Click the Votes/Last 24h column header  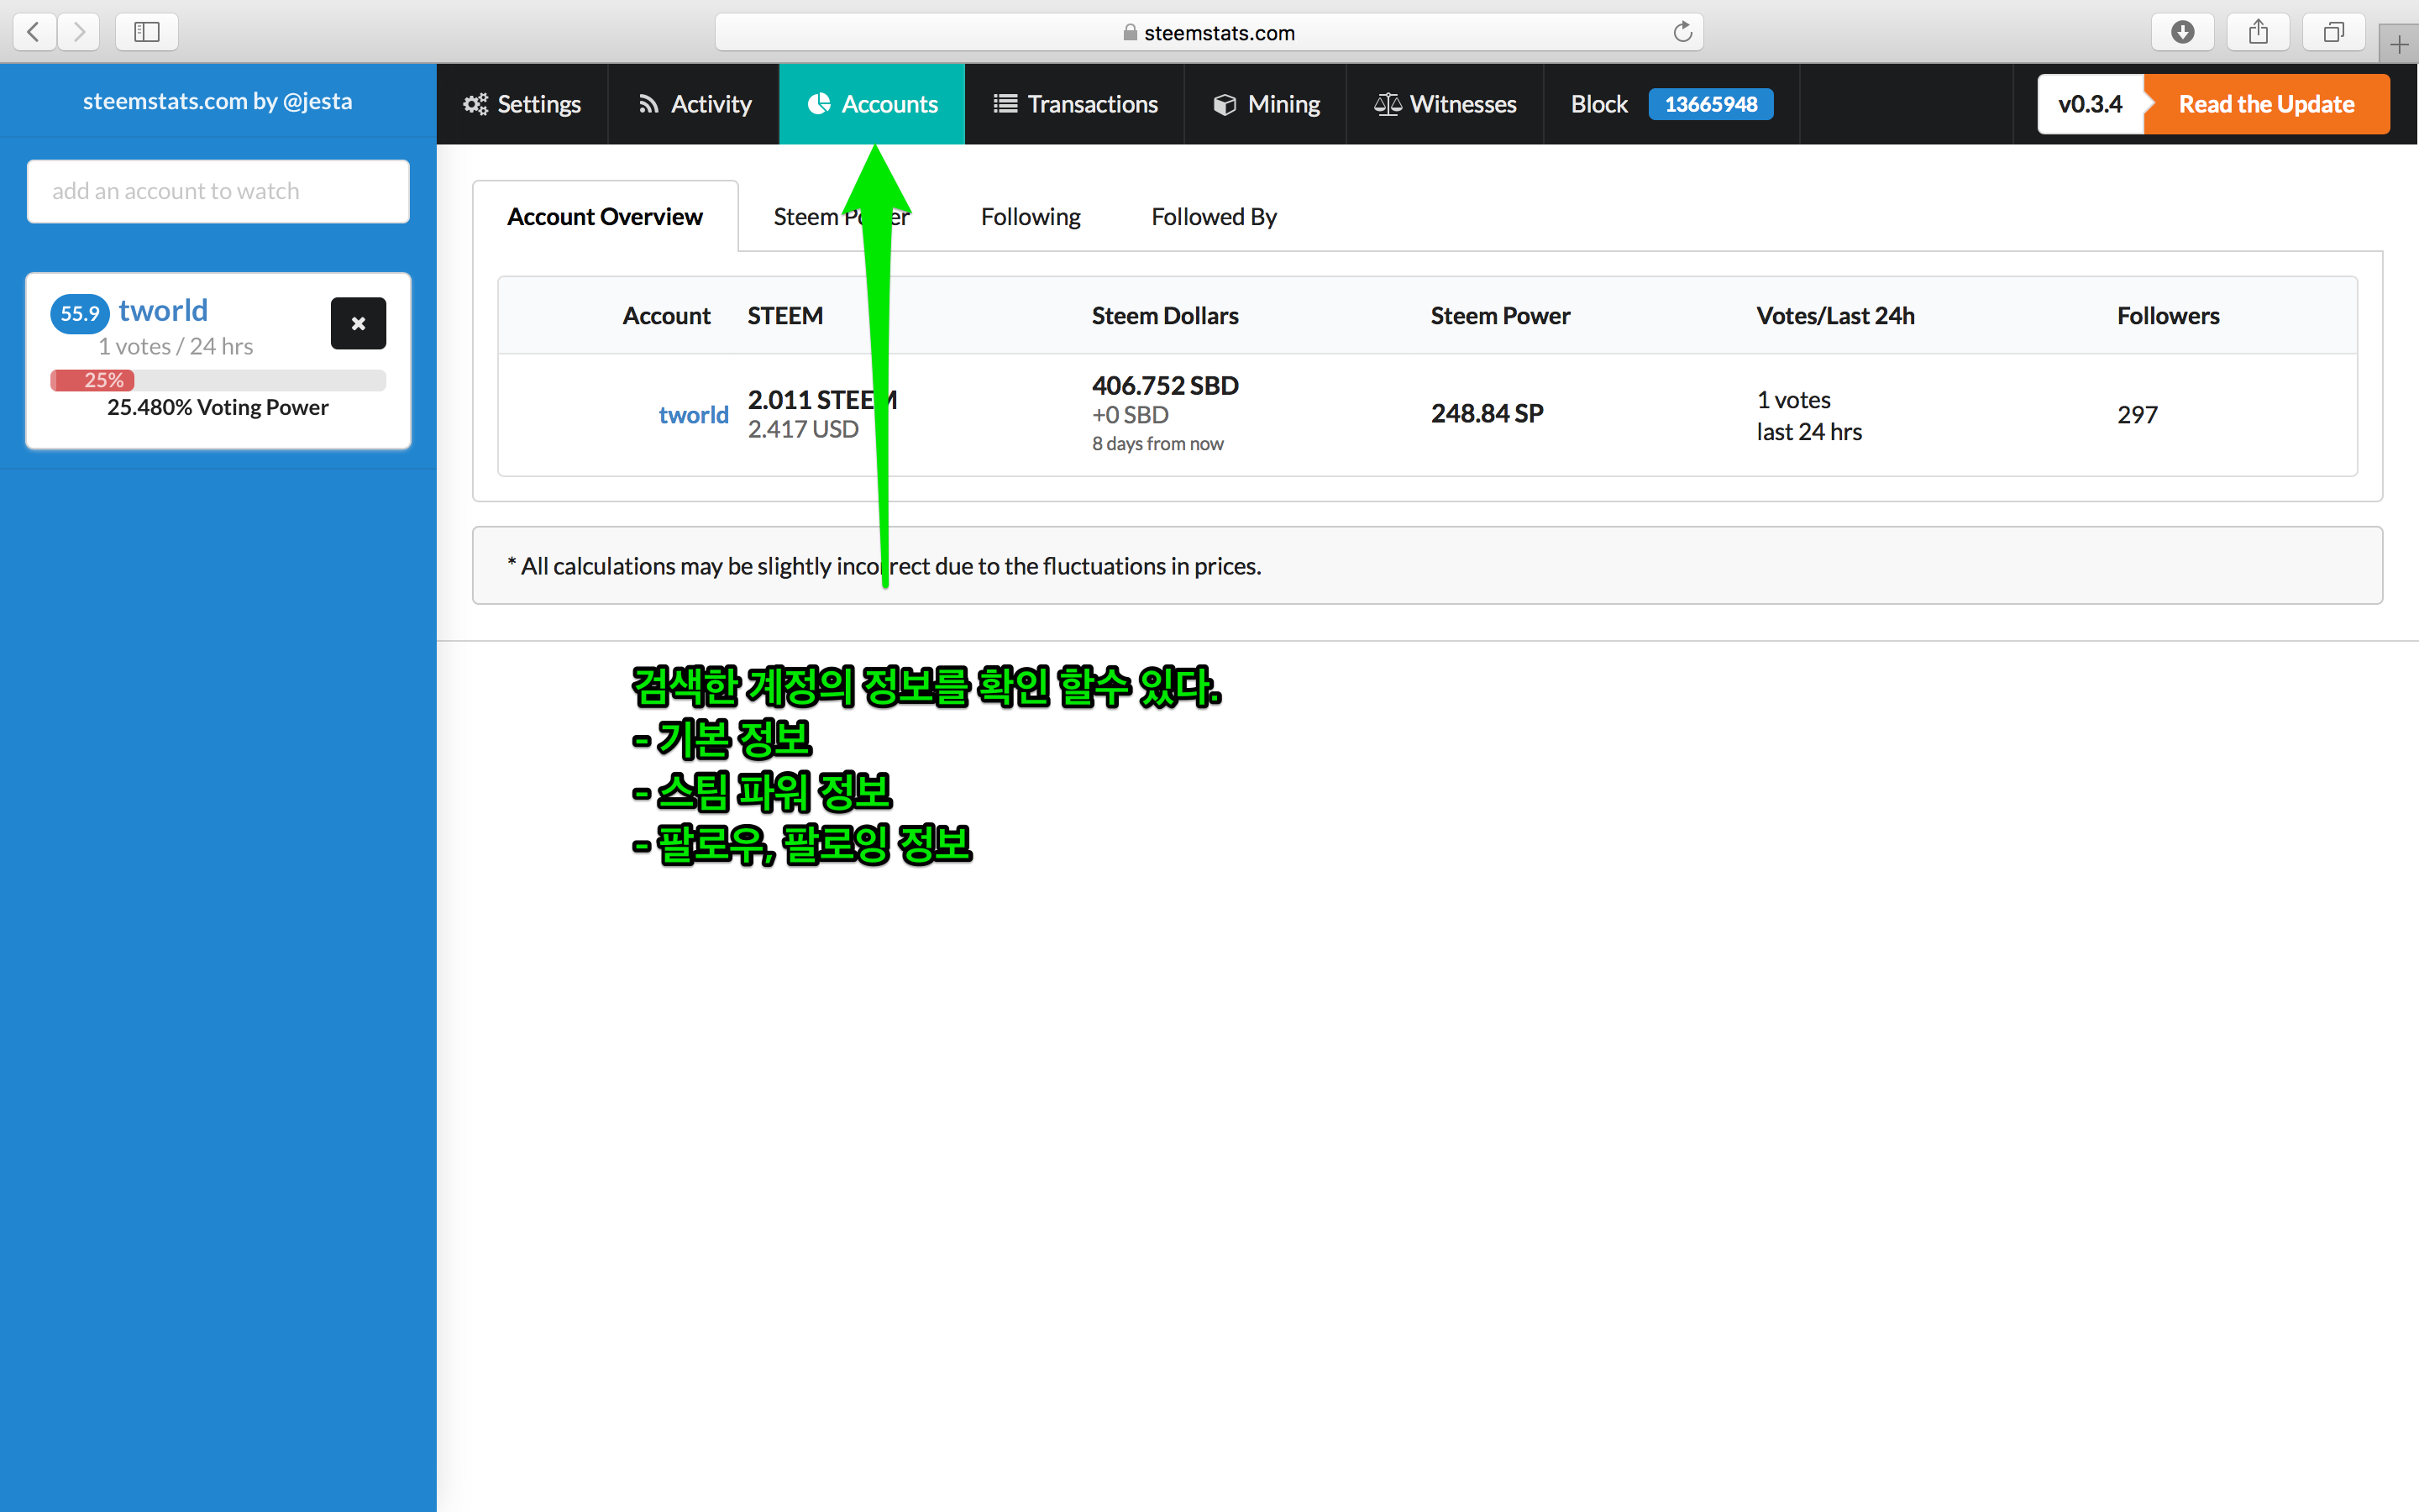pyautogui.click(x=1835, y=316)
